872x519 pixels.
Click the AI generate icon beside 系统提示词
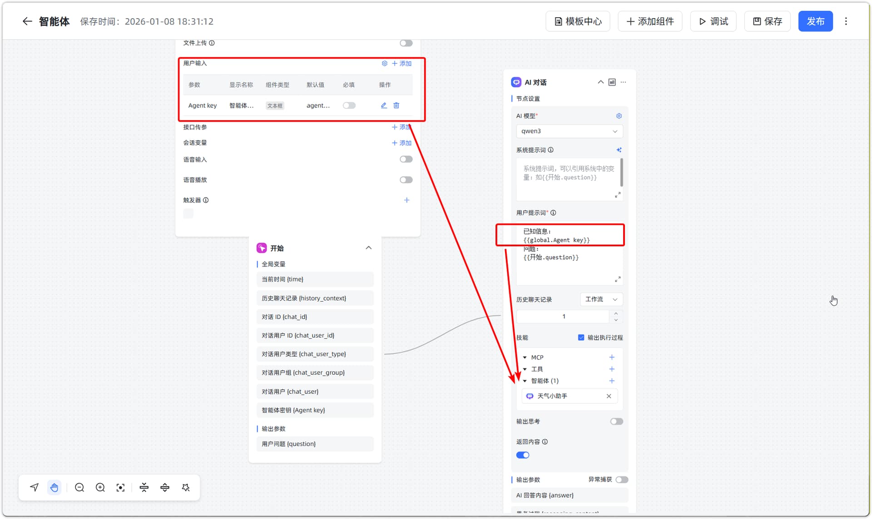[619, 150]
